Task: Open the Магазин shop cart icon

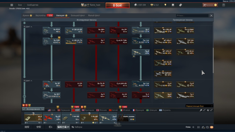Action: point(204,5)
